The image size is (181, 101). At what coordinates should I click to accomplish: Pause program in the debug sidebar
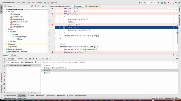(5, 69)
